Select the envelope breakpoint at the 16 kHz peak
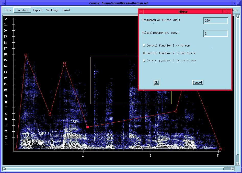 26,55
